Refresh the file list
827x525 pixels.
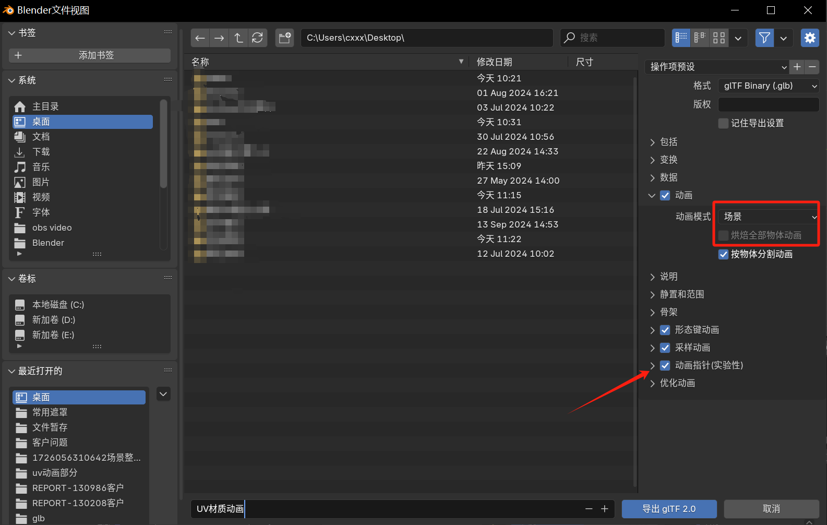(258, 38)
